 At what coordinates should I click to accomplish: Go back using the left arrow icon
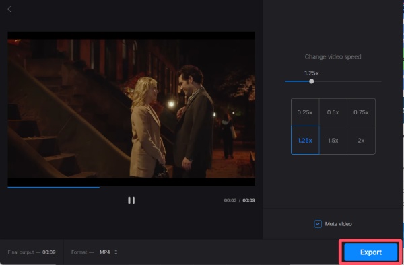click(9, 9)
